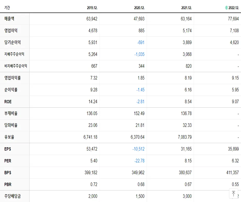This screenshot has width=241, height=202.
Task: Click the 부채비율 row label
Action: click(11, 113)
